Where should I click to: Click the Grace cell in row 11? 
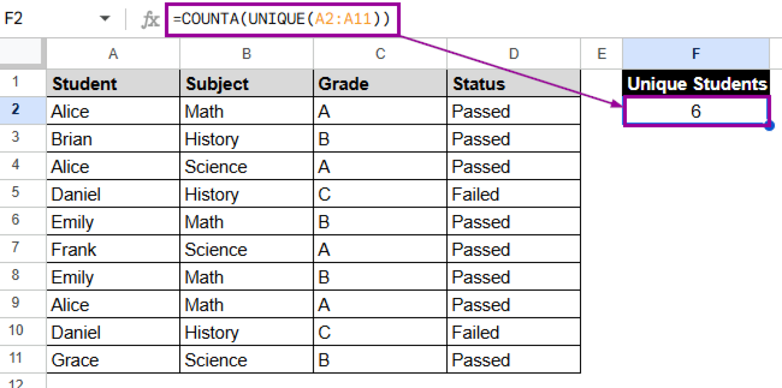click(113, 360)
